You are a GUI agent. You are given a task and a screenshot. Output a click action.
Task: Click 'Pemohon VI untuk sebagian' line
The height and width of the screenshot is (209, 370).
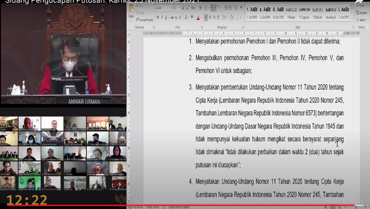coord(224,70)
